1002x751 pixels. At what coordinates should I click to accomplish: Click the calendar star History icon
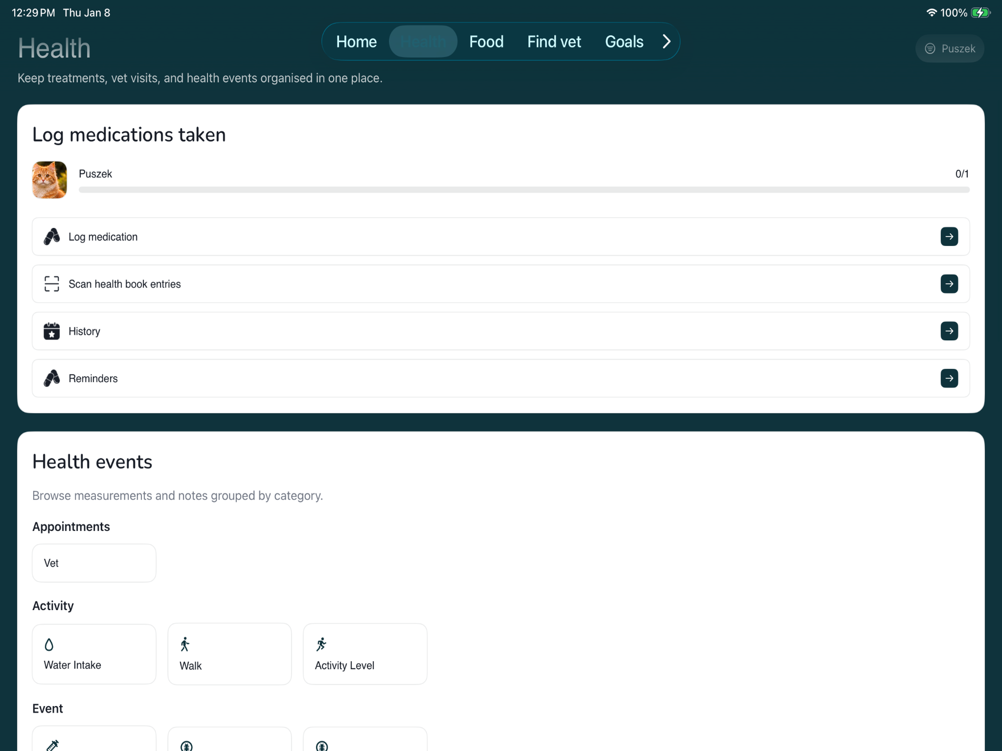point(52,331)
